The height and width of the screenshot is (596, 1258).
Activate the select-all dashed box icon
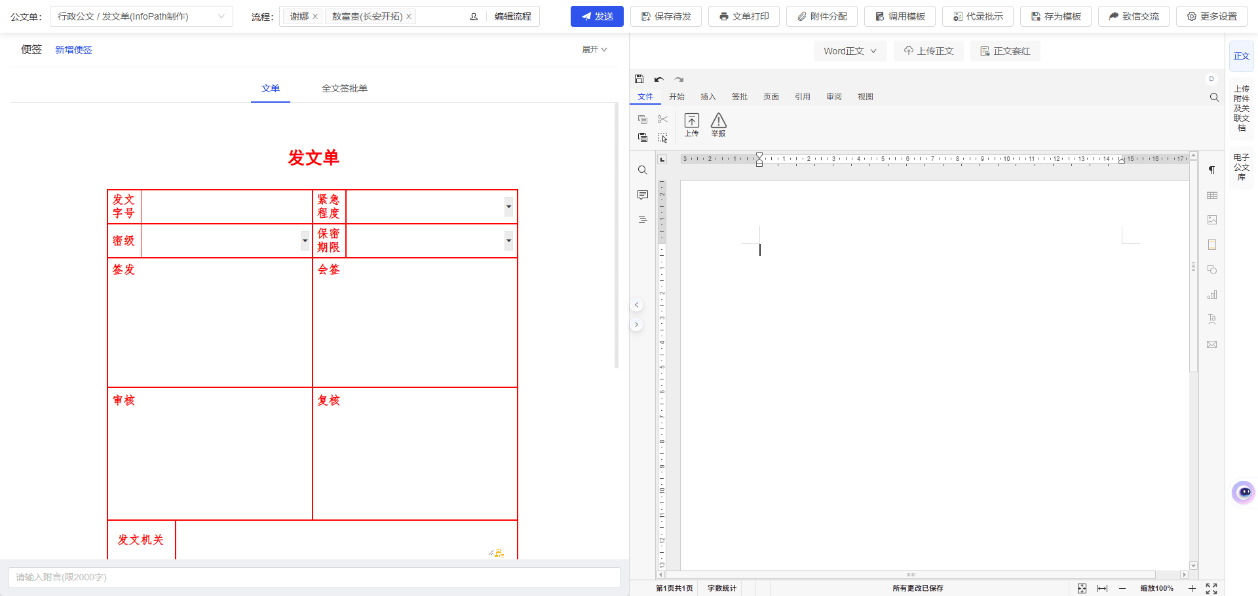click(x=662, y=137)
